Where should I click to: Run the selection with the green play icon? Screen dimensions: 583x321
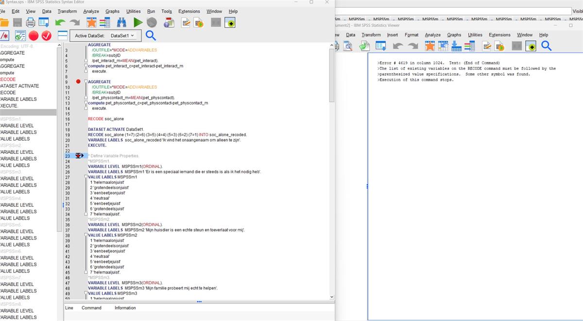coord(138,22)
